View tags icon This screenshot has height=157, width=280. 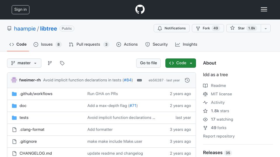(x=62, y=63)
